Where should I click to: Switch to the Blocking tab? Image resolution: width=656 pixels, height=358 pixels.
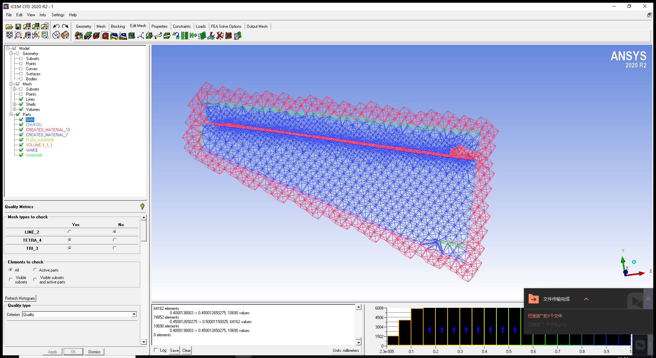(x=118, y=26)
